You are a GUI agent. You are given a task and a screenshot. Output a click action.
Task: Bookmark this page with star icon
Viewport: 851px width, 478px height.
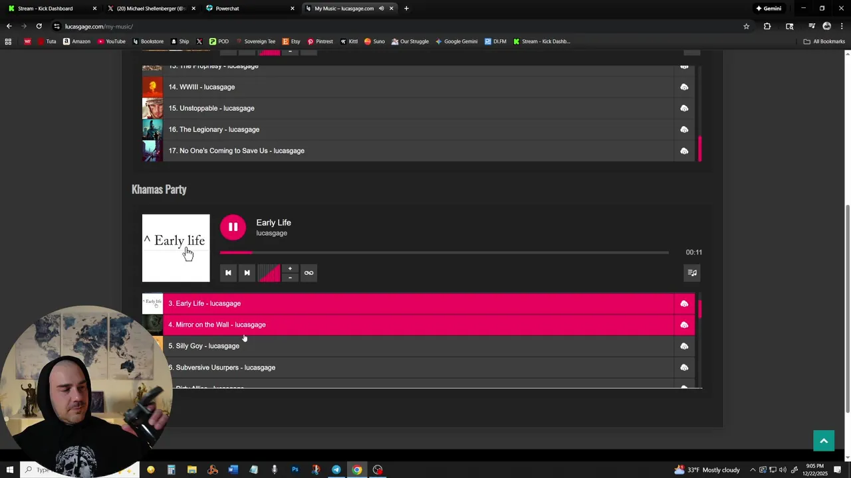[x=747, y=27]
